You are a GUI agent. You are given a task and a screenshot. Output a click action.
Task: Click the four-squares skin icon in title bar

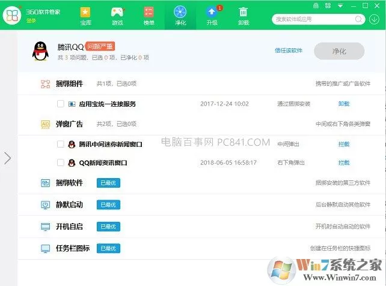(328, 5)
